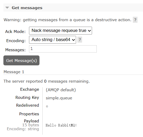Click the Hello RabbitMQ! payload text
The height and width of the screenshot is (137, 143).
point(61,125)
